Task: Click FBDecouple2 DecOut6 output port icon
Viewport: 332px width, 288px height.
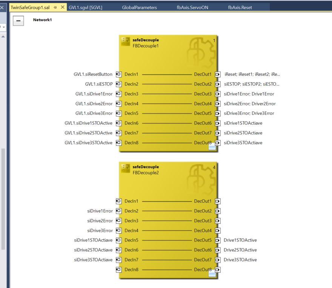Action: (x=218, y=250)
